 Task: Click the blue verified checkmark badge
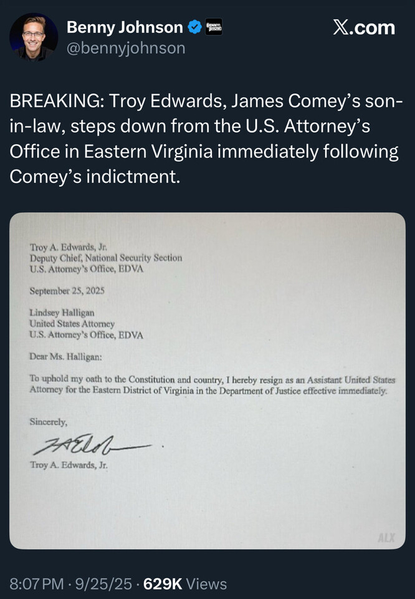tap(194, 27)
